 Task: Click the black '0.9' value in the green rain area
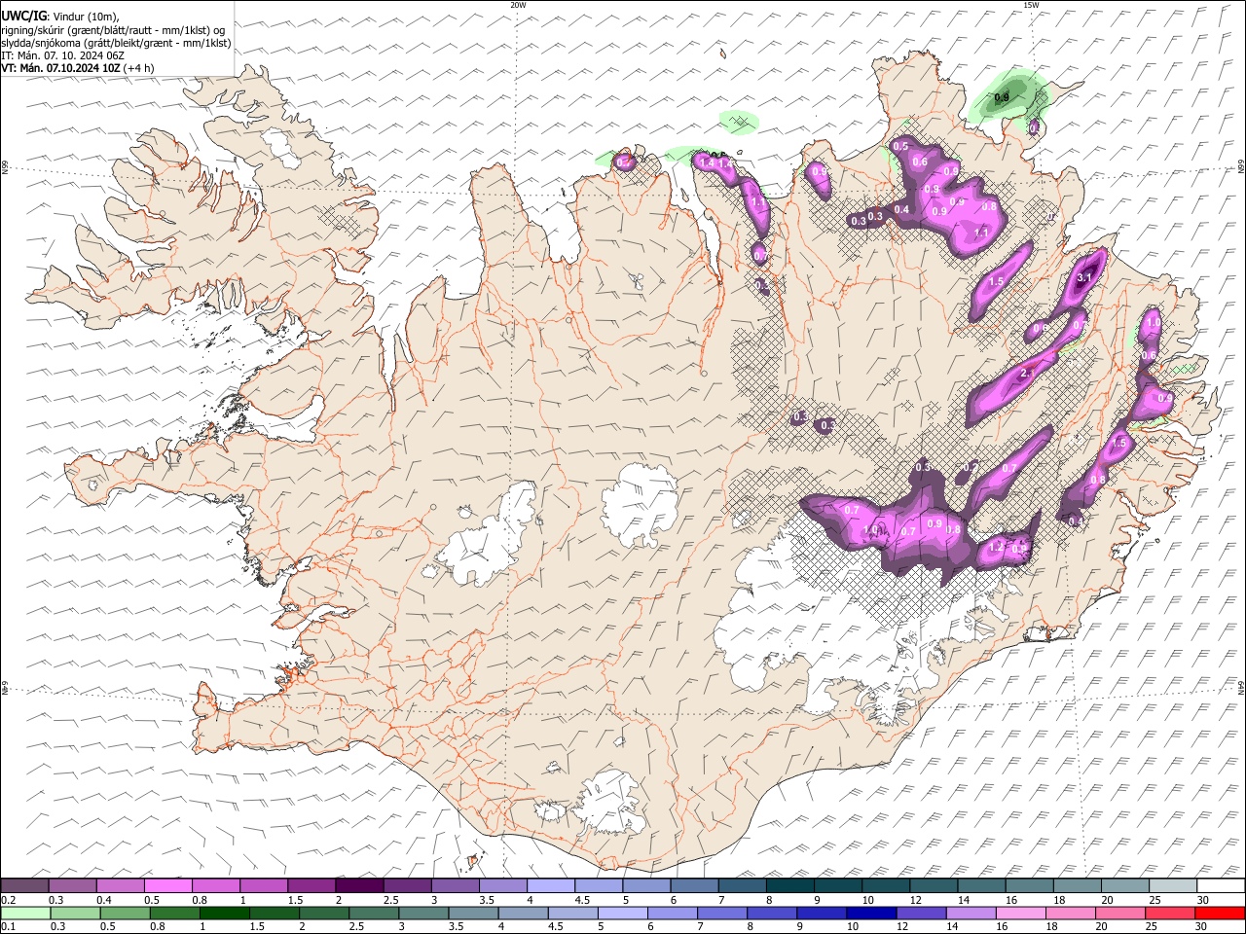tap(1002, 97)
